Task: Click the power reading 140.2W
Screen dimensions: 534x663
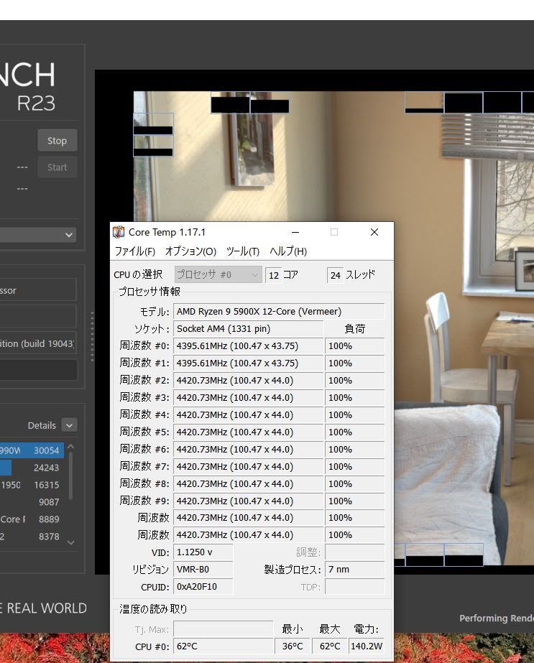Action: 367,646
